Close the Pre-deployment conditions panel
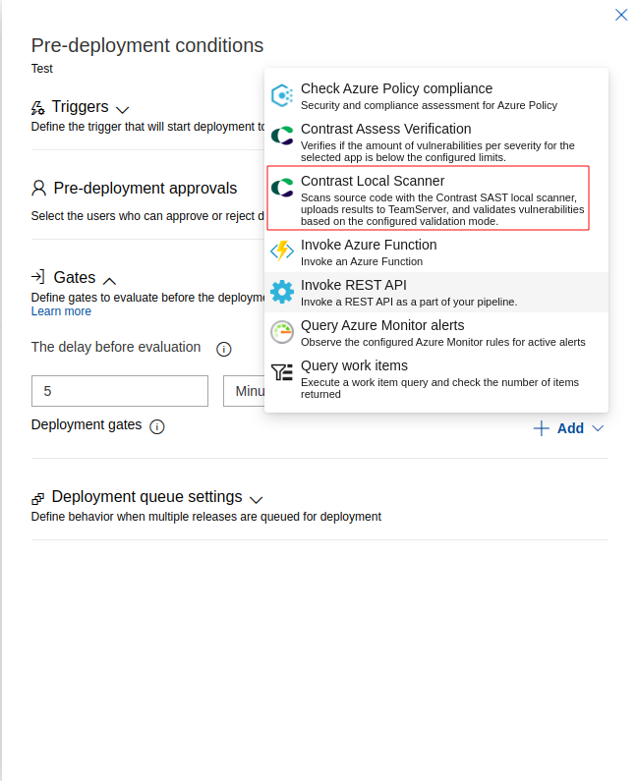Screen dimensions: 638x781 tap(620, 15)
